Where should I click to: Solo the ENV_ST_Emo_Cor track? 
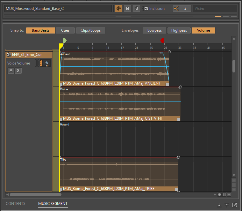click(x=18, y=71)
